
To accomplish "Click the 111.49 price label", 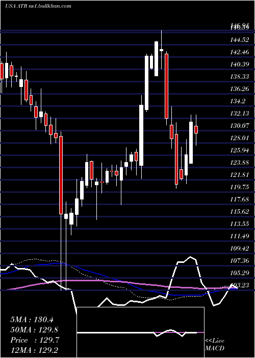I will (x=240, y=236).
